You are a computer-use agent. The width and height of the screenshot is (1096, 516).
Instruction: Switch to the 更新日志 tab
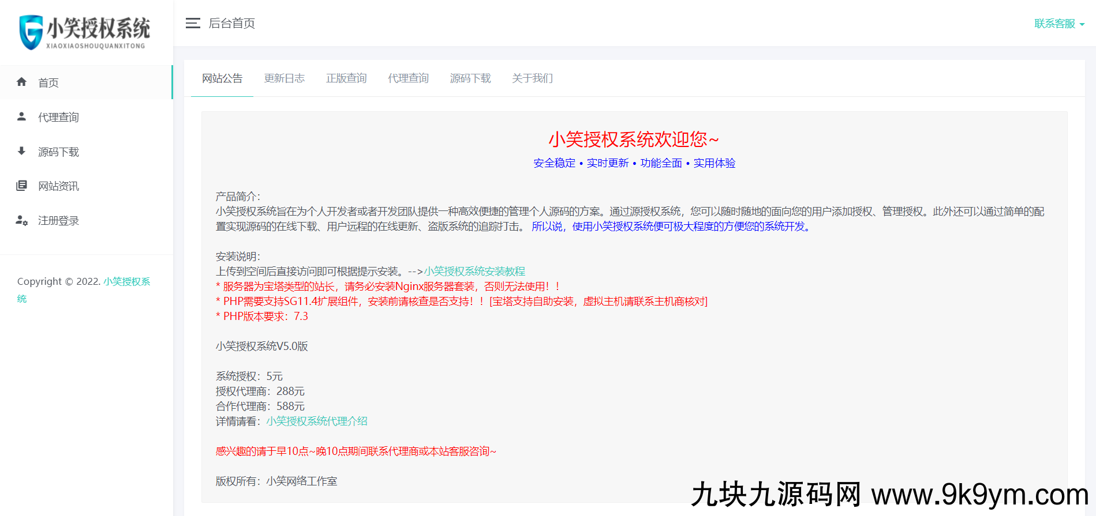point(284,78)
